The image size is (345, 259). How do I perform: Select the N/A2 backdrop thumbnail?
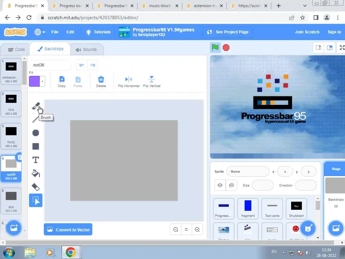pyautogui.click(x=11, y=136)
